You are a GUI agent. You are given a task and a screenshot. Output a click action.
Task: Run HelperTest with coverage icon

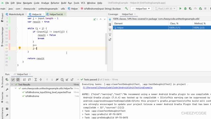pyautogui.click(x=190, y=9)
